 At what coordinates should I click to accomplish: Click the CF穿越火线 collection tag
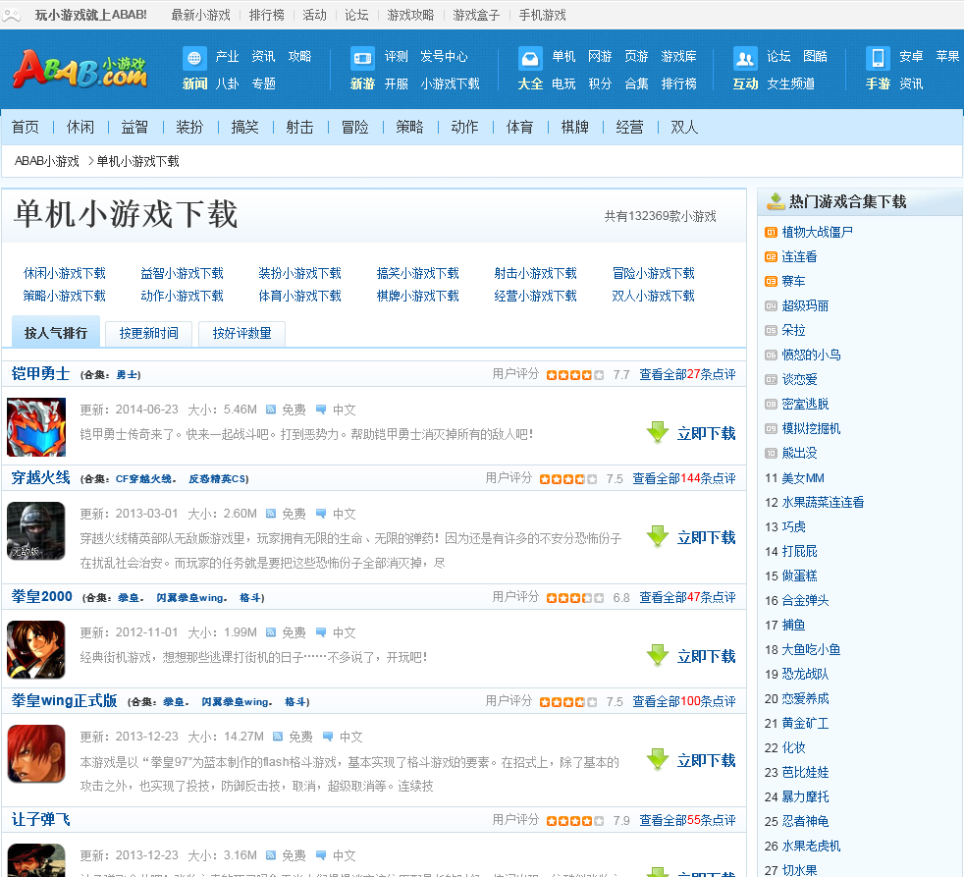(x=145, y=479)
